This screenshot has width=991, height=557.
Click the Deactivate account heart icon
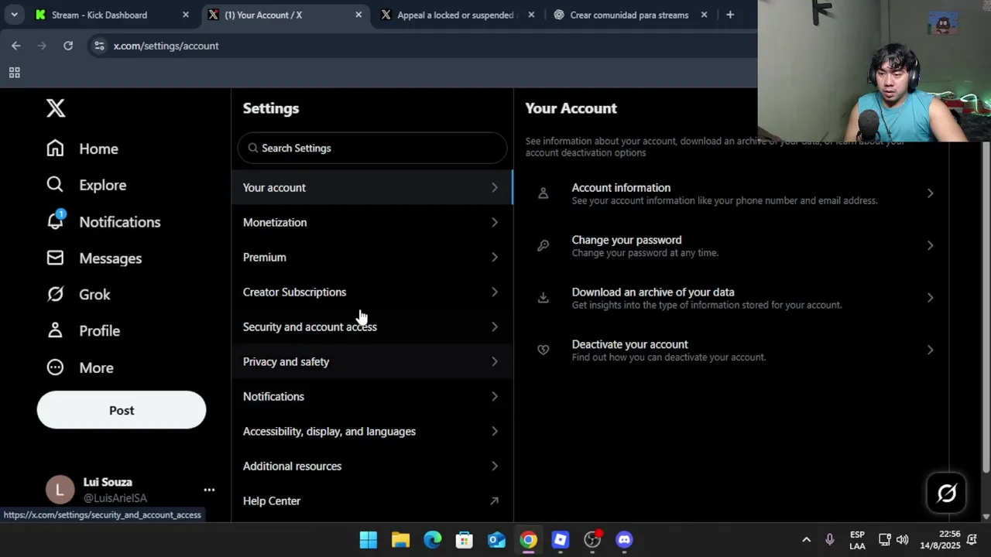(x=544, y=350)
